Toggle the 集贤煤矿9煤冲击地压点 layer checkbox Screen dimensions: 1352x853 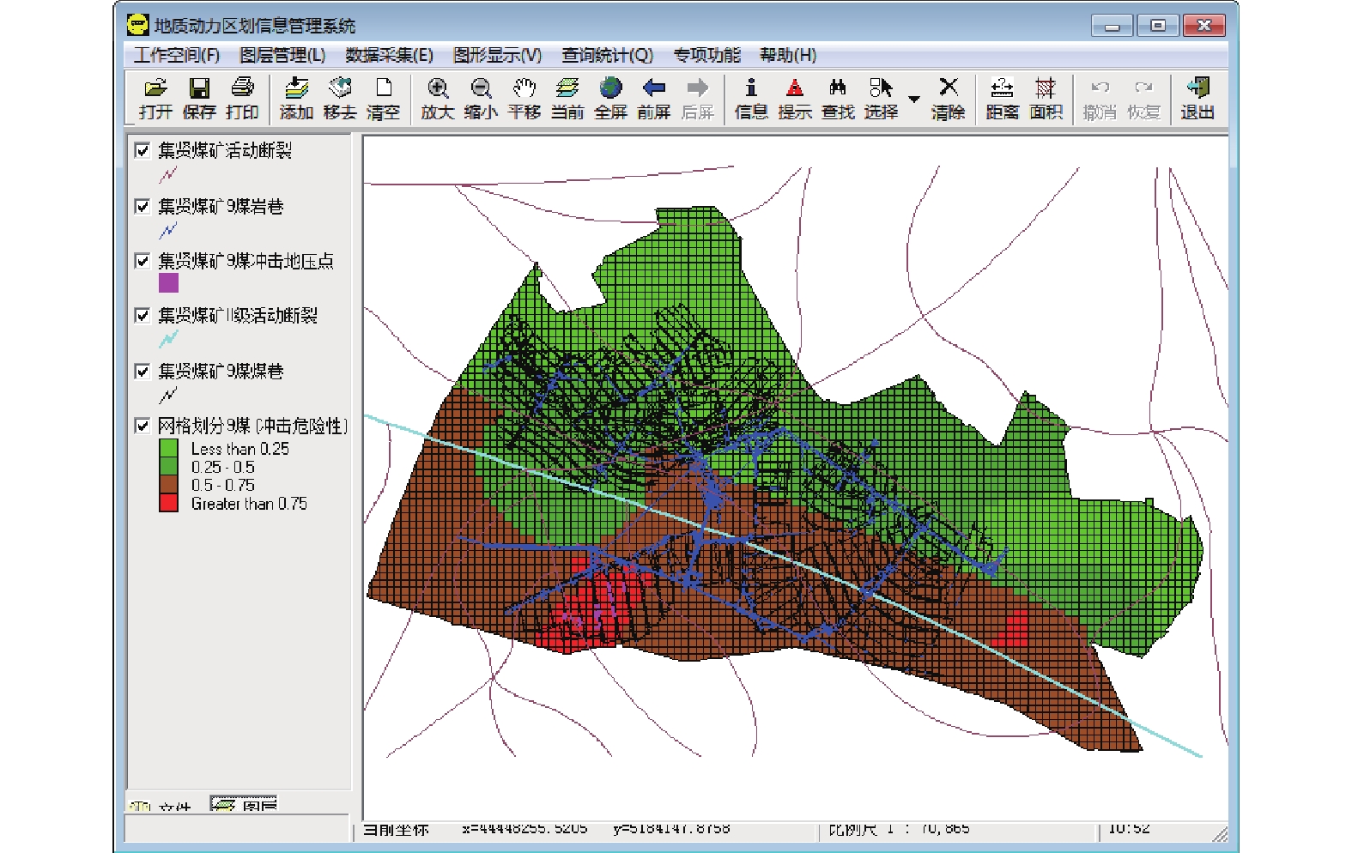click(x=142, y=261)
